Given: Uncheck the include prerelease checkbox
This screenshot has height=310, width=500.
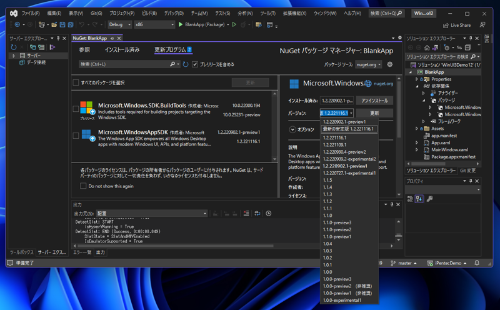Looking at the screenshot, I should pos(195,64).
